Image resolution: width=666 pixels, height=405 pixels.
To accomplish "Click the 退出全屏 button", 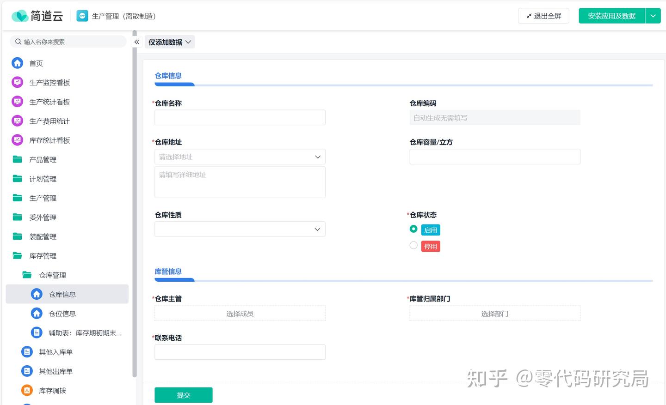I will point(543,16).
